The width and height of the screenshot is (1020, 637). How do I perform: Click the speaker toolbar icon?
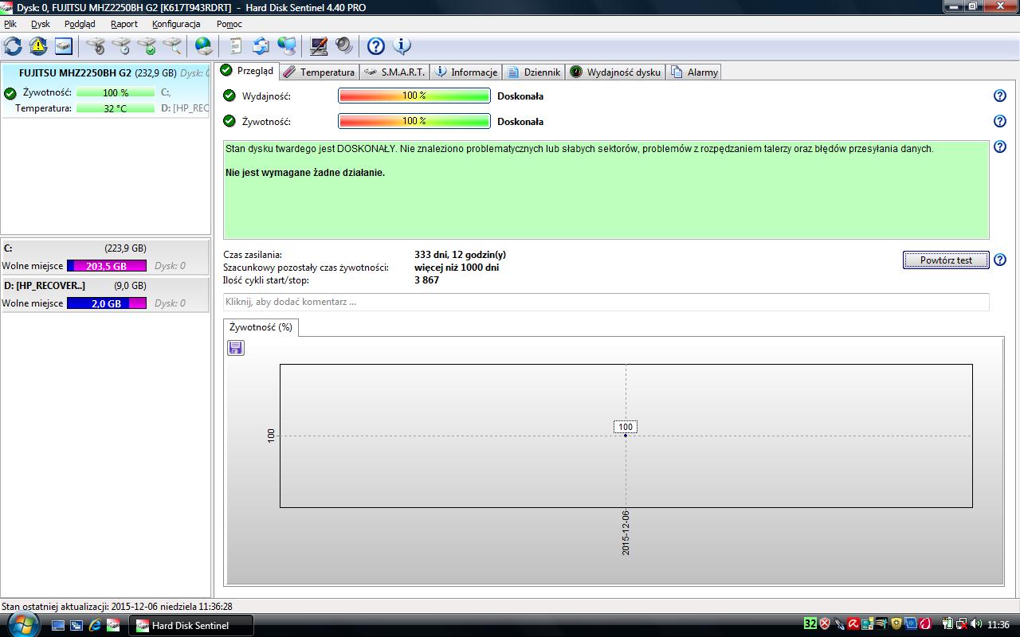[x=344, y=45]
